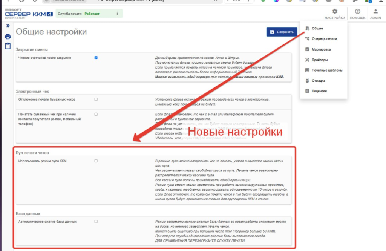Click label Чтение счетчиков после закрытия
386x251 pixels.
(x=44, y=58)
